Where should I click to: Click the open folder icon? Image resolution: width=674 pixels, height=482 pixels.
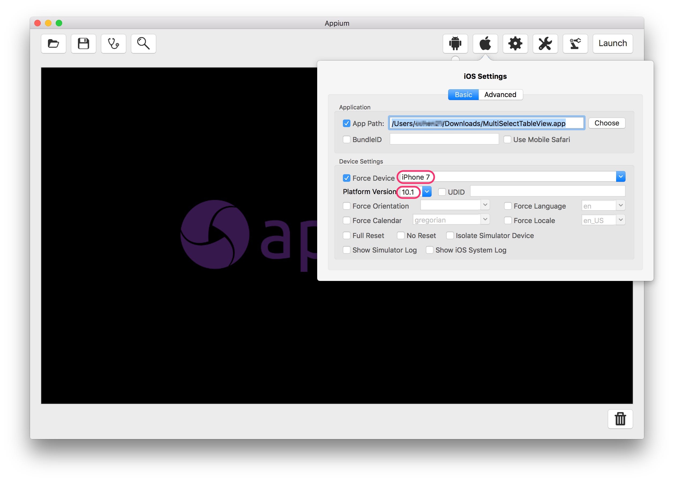(x=53, y=44)
